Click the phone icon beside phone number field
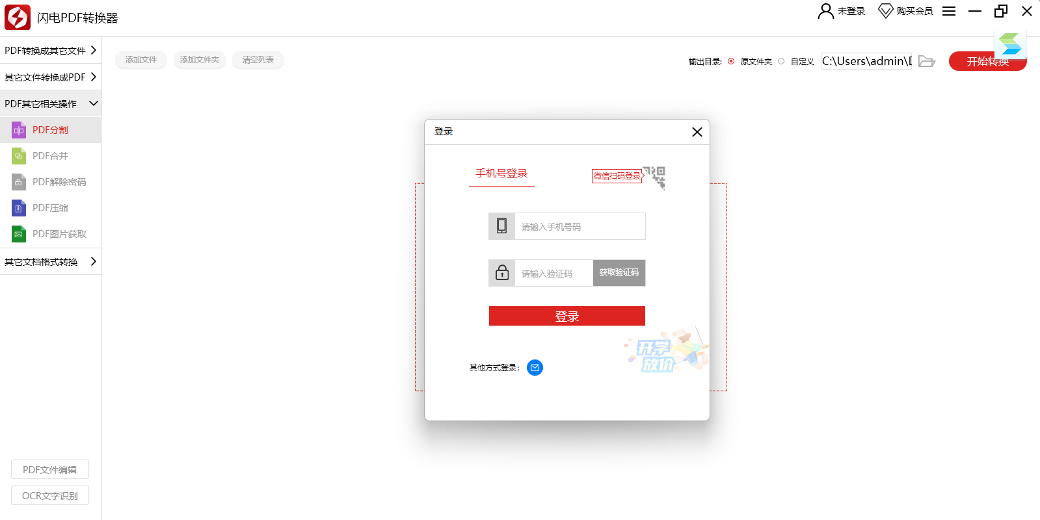The width and height of the screenshot is (1040, 520). (501, 226)
